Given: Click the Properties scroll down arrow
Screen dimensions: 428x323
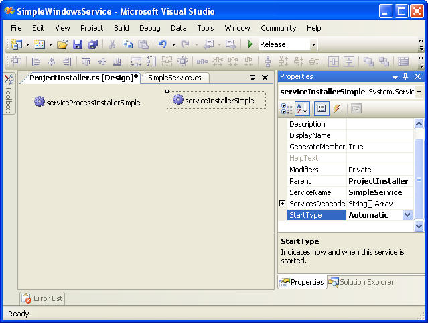Looking at the screenshot, I should click(x=419, y=226).
